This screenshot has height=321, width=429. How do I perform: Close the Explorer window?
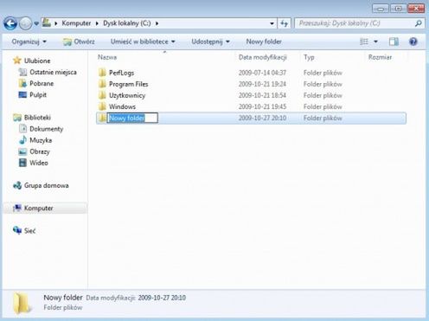point(416,9)
